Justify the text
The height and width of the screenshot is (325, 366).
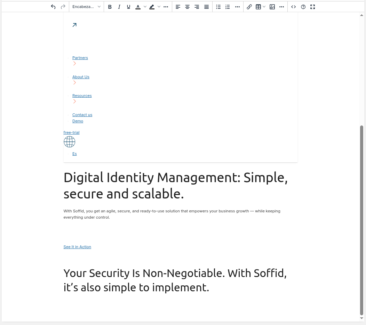(x=206, y=7)
